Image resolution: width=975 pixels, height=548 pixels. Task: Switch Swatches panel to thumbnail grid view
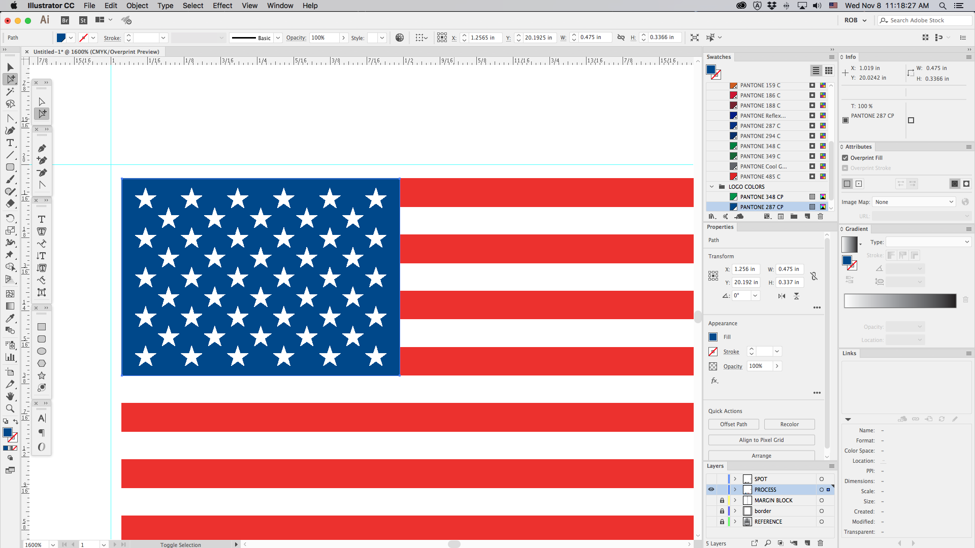829,71
